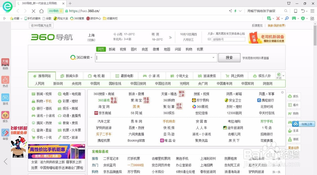
Task: Open the 苏宁易购 link with icon
Action: point(200,100)
